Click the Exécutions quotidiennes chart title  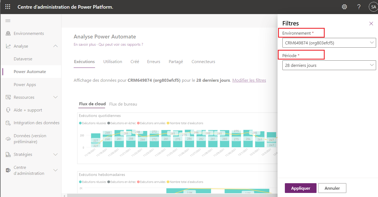tap(100, 116)
